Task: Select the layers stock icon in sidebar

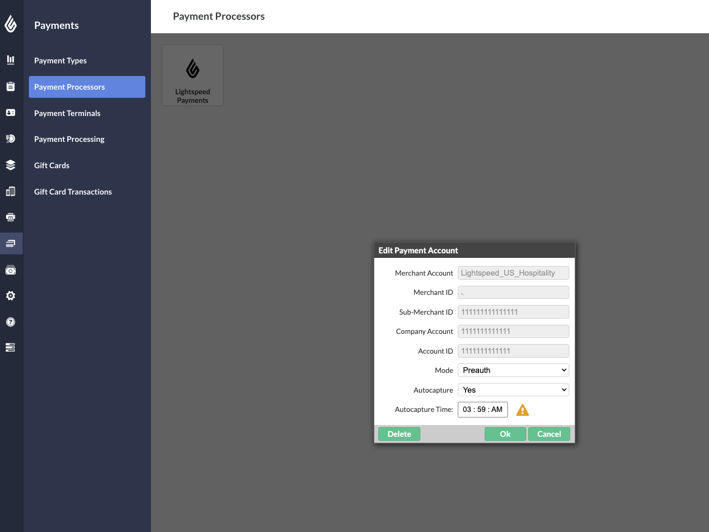Action: pyautogui.click(x=11, y=165)
